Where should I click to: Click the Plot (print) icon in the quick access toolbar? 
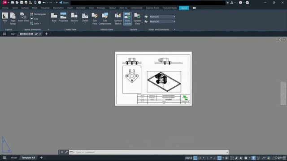coord(39,3)
